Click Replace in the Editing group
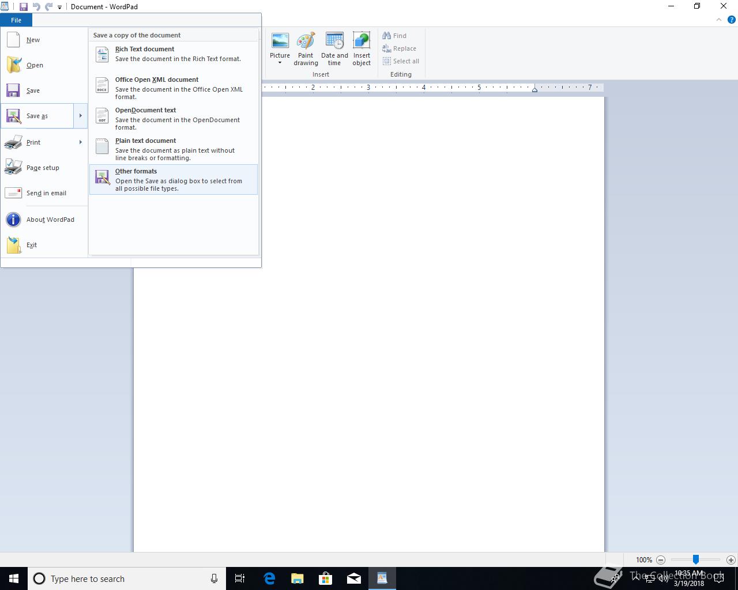Viewport: 738px width, 590px height. pyautogui.click(x=399, y=48)
